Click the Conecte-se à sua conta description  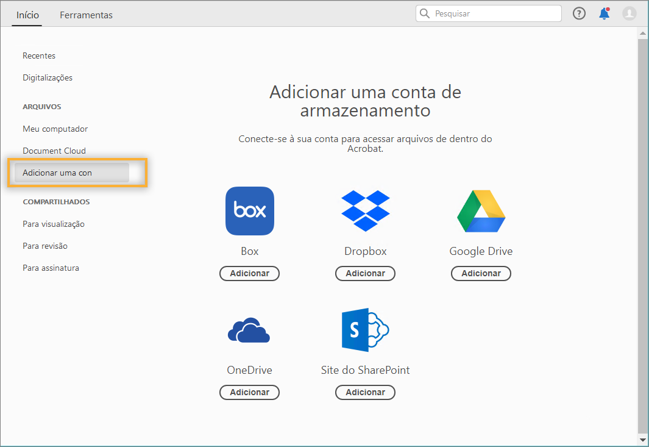366,144
